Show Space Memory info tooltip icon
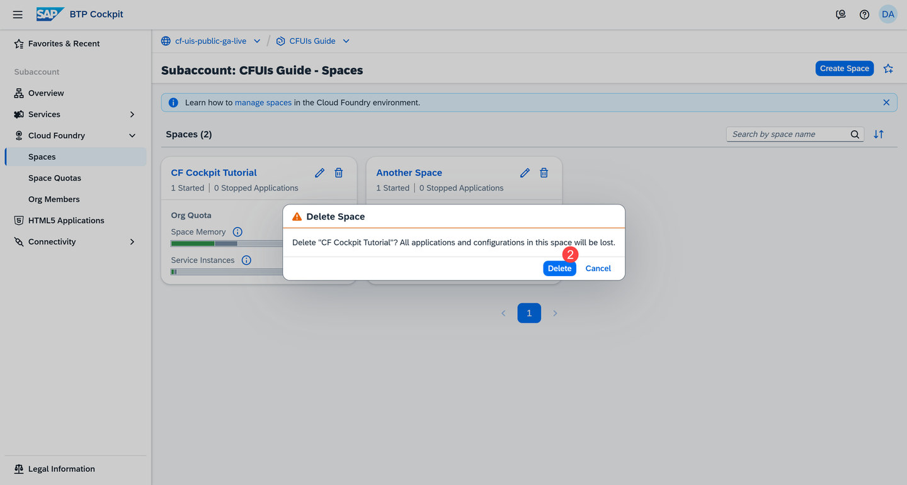 237,232
